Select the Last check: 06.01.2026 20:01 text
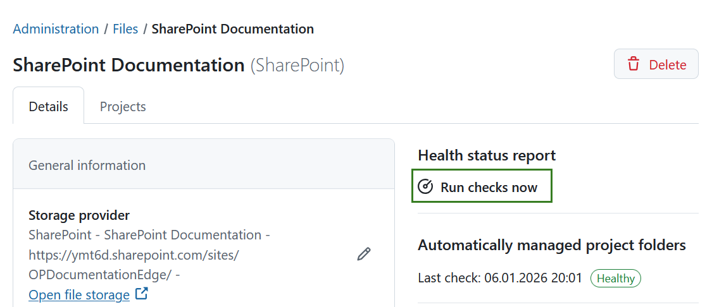The width and height of the screenshot is (712, 307). (x=500, y=278)
